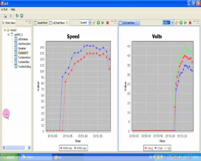The image size is (201, 161).
Task: Click the TurbineFiles node icon
Action: (16, 62)
